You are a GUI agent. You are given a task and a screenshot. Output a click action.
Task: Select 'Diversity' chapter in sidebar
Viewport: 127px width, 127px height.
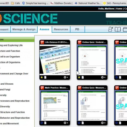[x=5, y=106]
